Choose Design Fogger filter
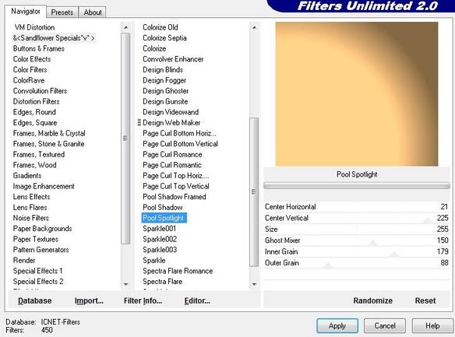 pyautogui.click(x=164, y=80)
